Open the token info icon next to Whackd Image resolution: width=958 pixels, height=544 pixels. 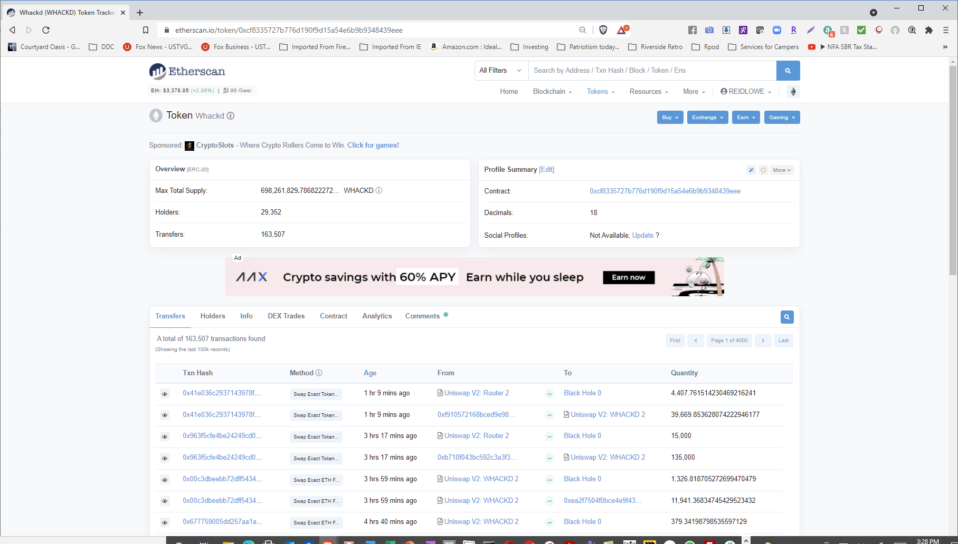231,116
